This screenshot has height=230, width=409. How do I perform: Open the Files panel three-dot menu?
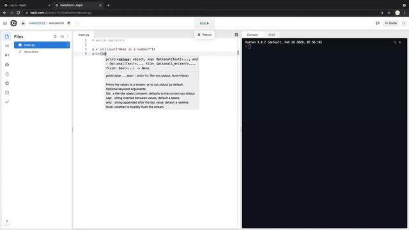pyautogui.click(x=68, y=36)
